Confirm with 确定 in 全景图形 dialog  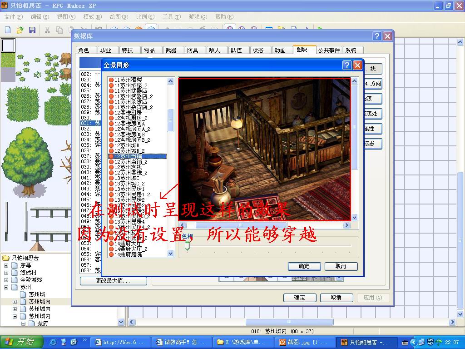tap(304, 266)
